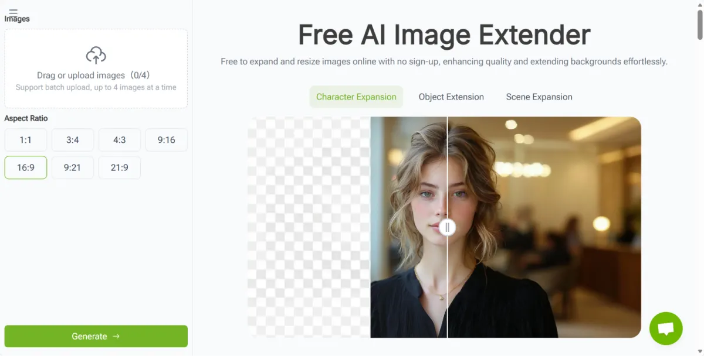704x356 pixels.
Task: Click the cloud upload icon
Action: (96, 56)
